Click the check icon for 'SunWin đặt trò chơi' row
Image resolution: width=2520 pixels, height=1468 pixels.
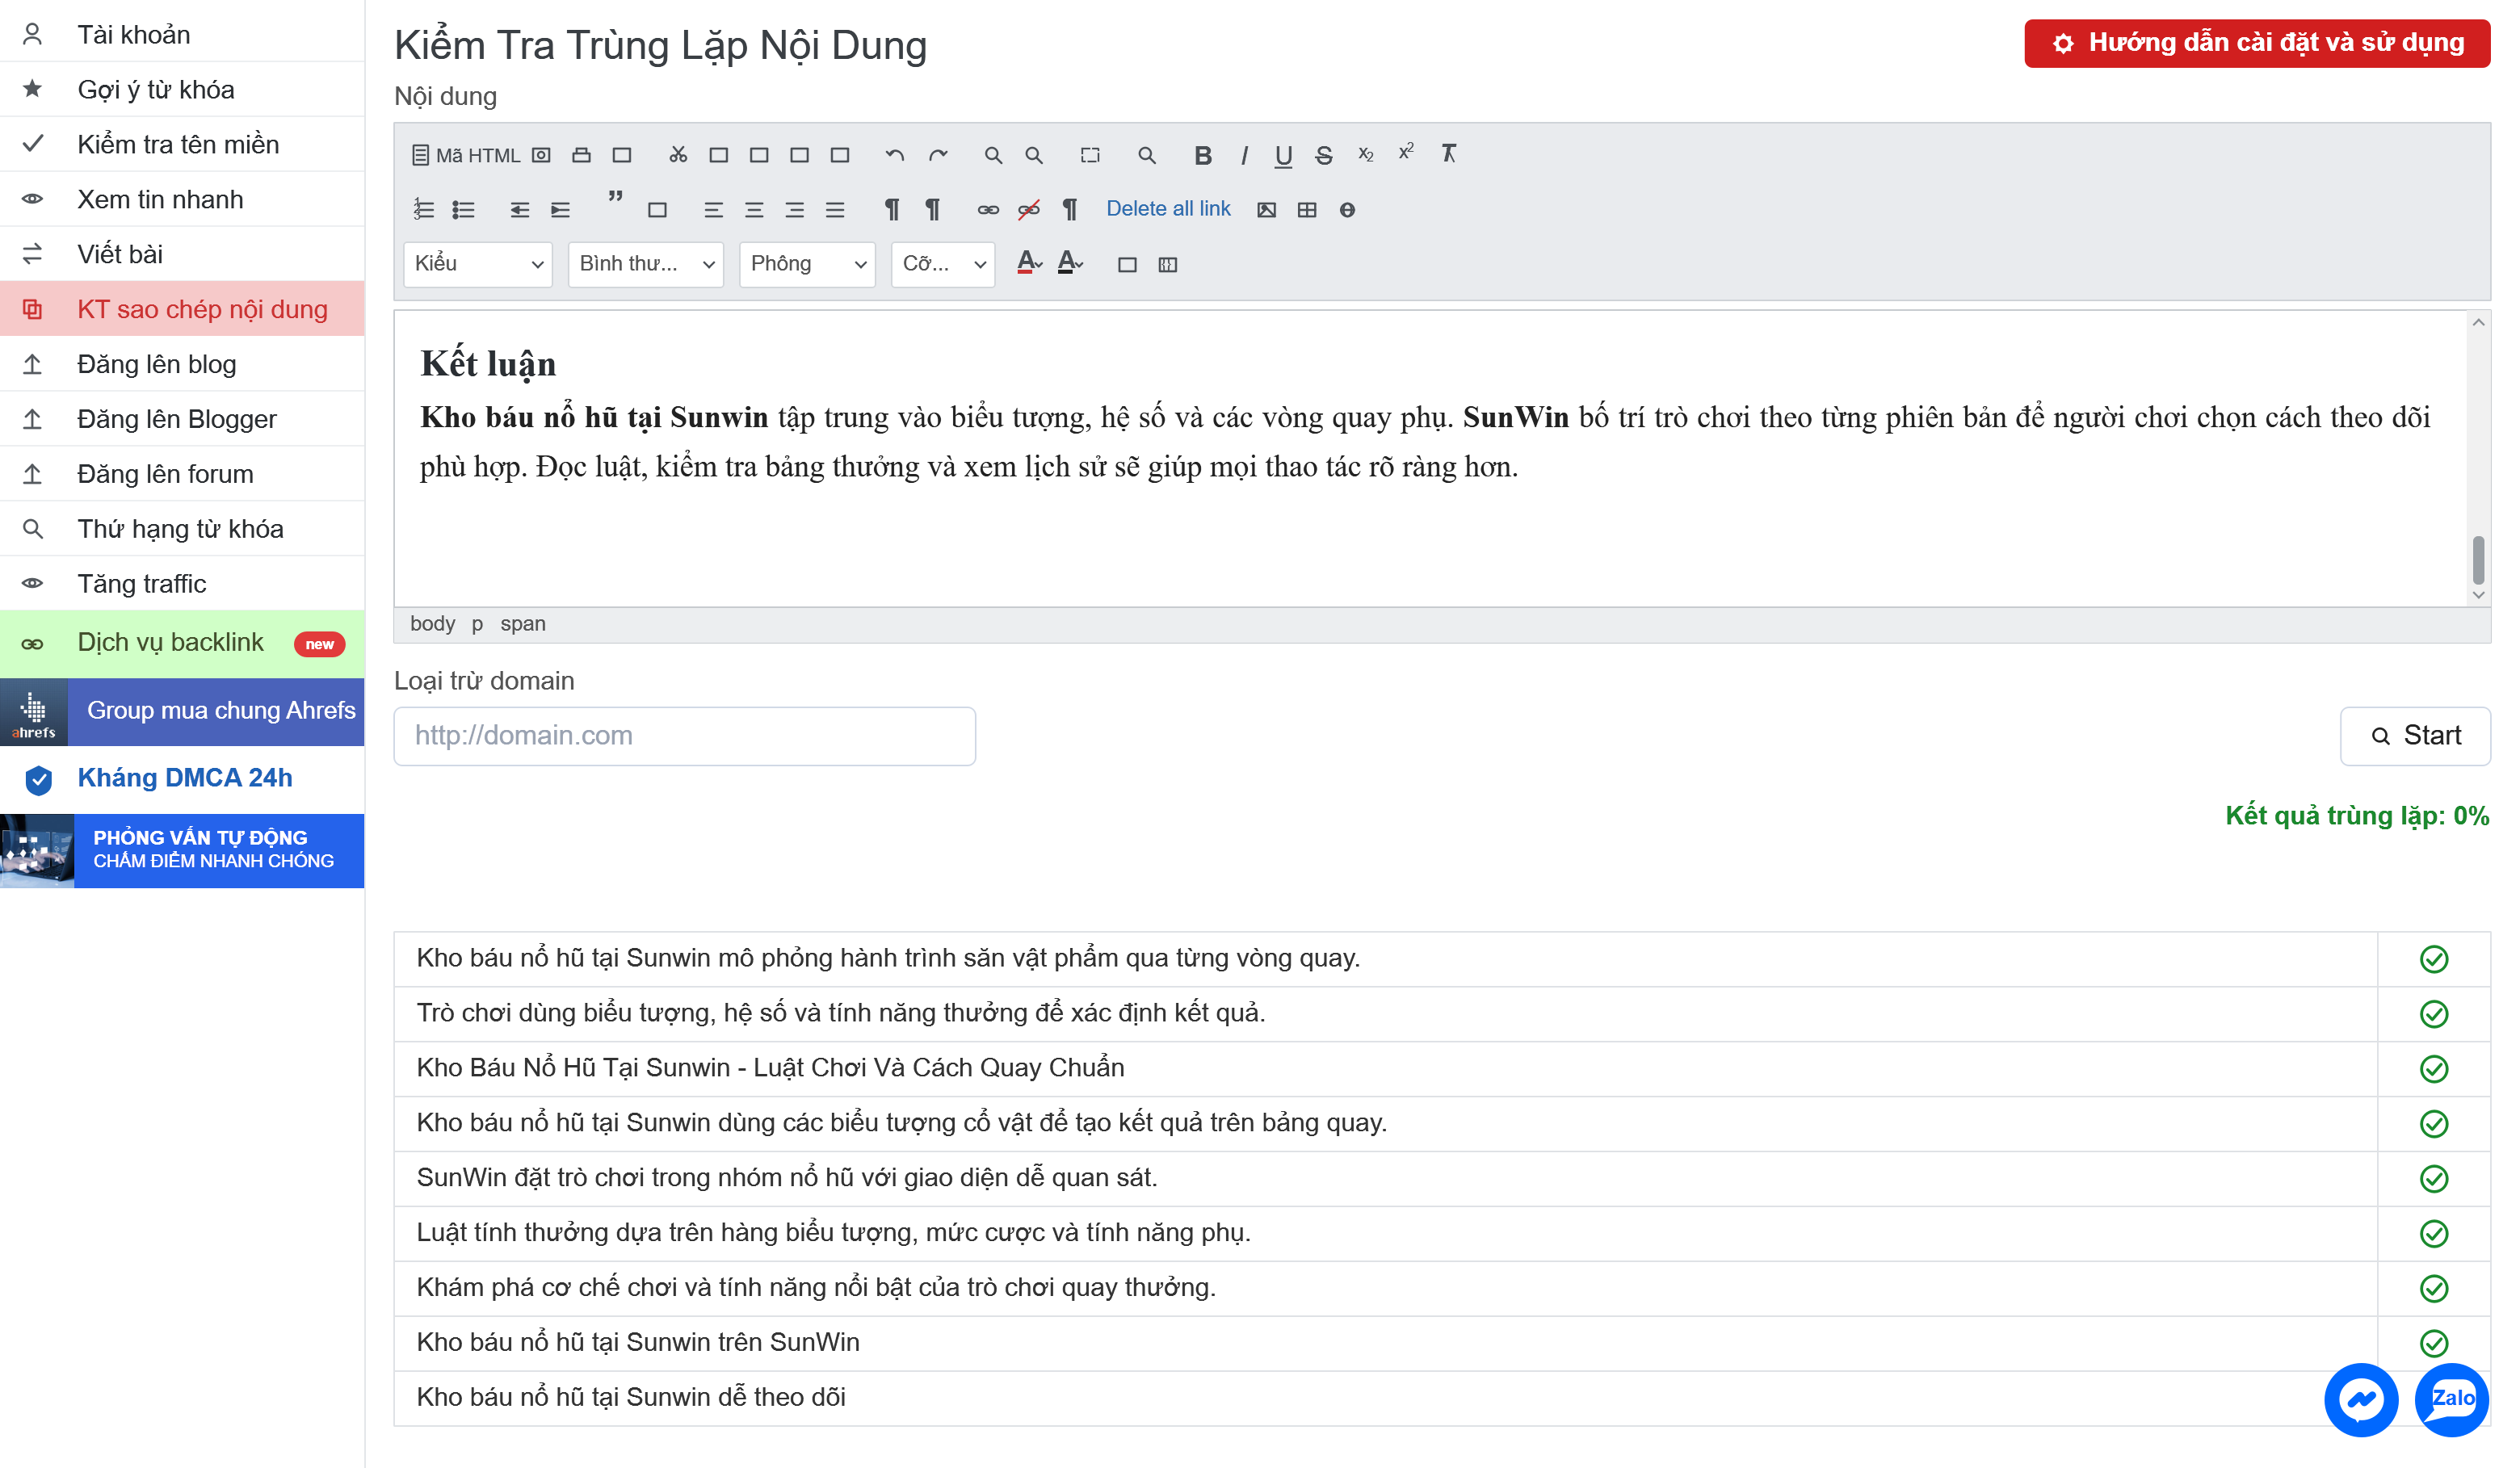[2433, 1179]
